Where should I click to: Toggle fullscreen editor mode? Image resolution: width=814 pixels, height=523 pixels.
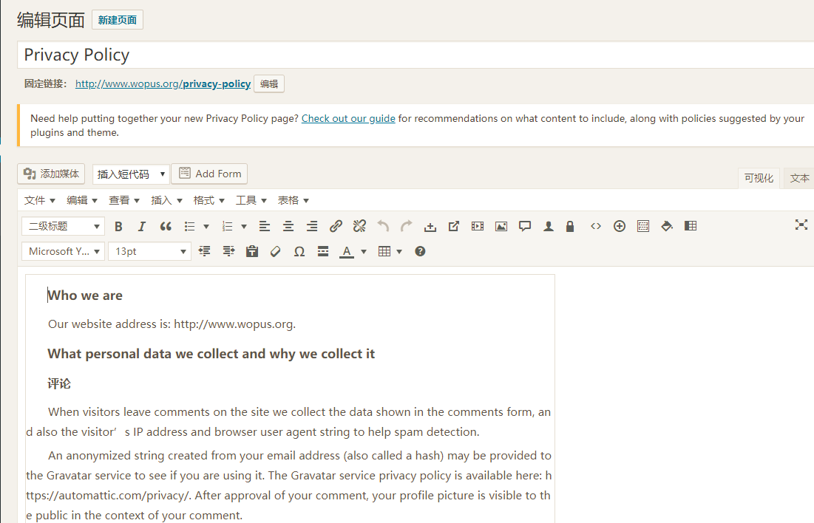(801, 225)
